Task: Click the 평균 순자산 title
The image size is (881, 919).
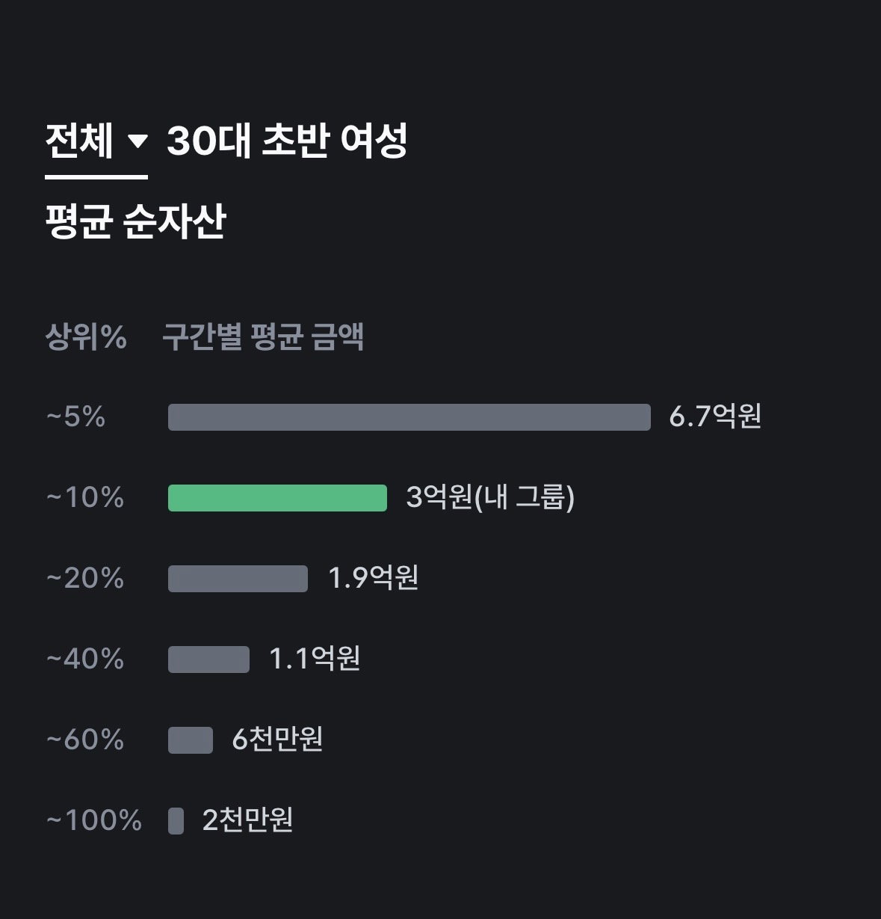Action: coord(135,222)
